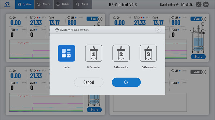Click the user profile icon
This screenshot has height=120, width=215.
[198, 5]
